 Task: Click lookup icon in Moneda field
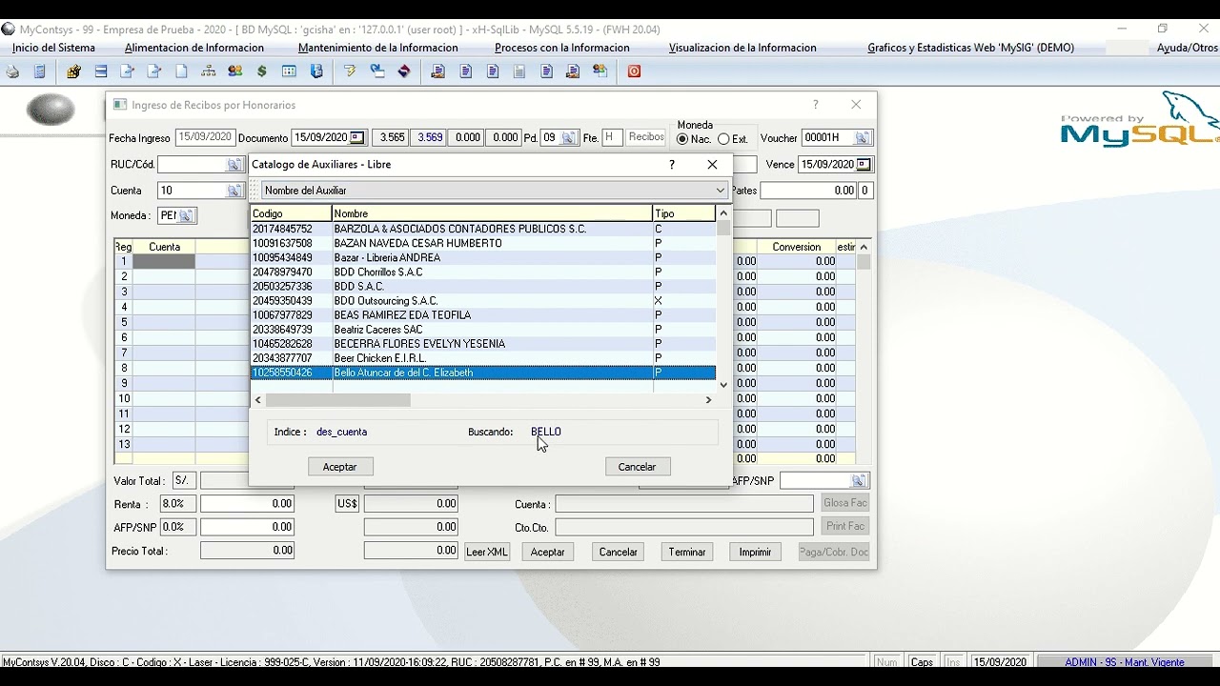tap(186, 216)
